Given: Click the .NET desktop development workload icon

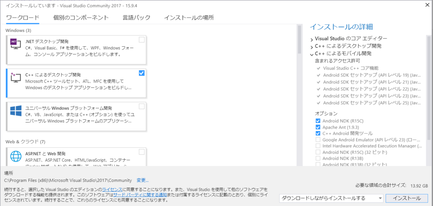Looking at the screenshot, I should tap(15, 44).
